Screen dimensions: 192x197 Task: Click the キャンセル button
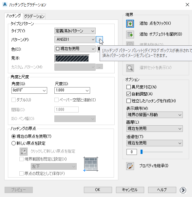coord(130,190)
